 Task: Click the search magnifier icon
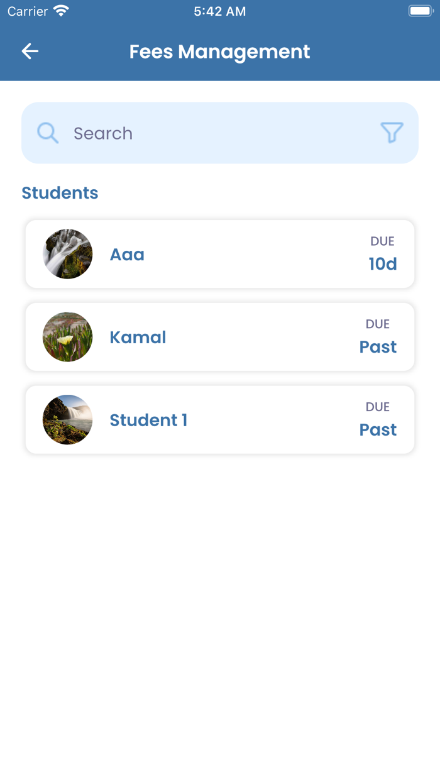(48, 133)
